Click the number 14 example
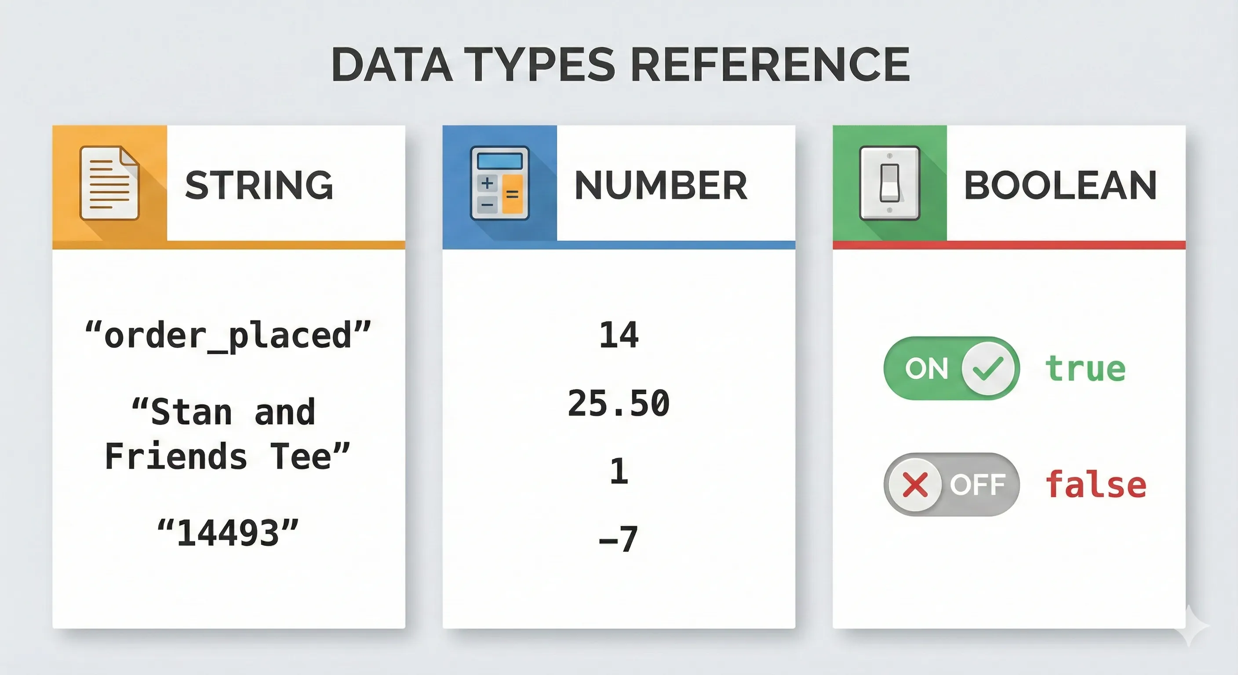The height and width of the screenshot is (675, 1238). click(619, 335)
